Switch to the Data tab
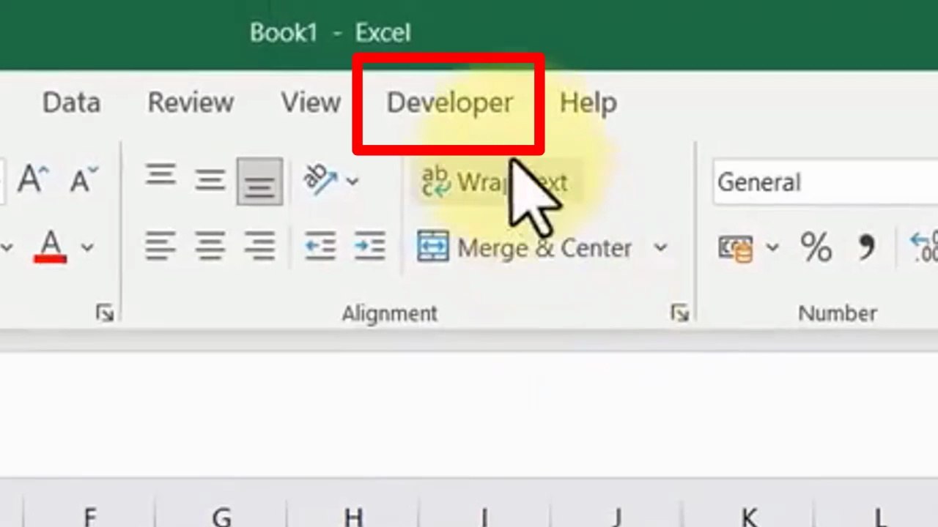The image size is (938, 527). coord(71,102)
